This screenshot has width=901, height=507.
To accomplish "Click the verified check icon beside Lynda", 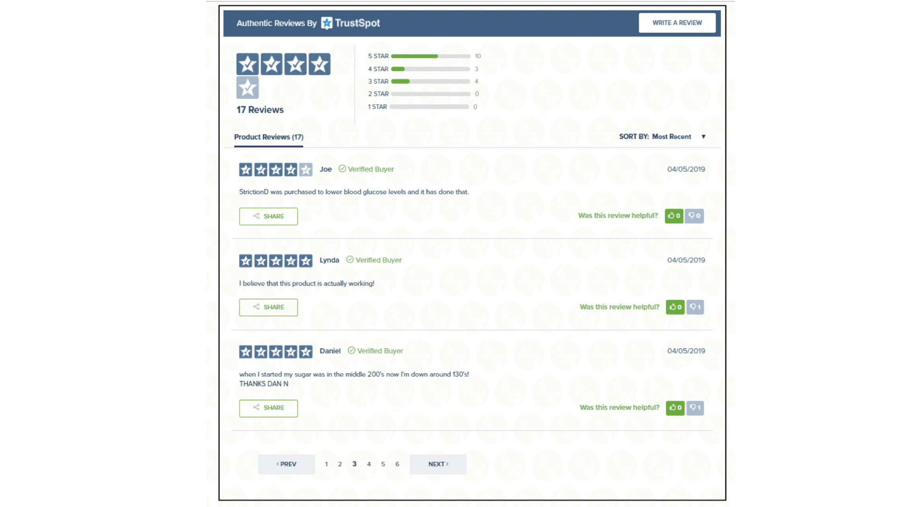I will (350, 260).
